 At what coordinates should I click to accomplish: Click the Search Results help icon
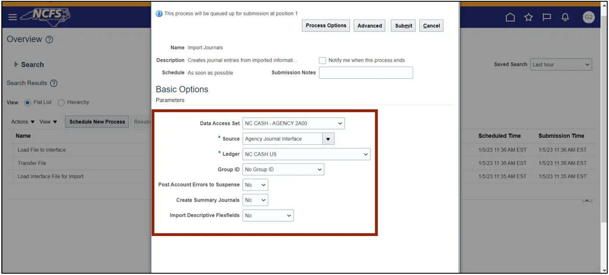pyautogui.click(x=53, y=83)
